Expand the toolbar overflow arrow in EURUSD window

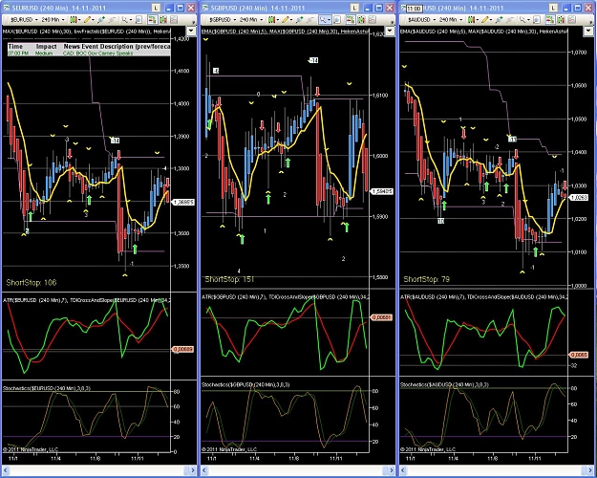click(193, 23)
